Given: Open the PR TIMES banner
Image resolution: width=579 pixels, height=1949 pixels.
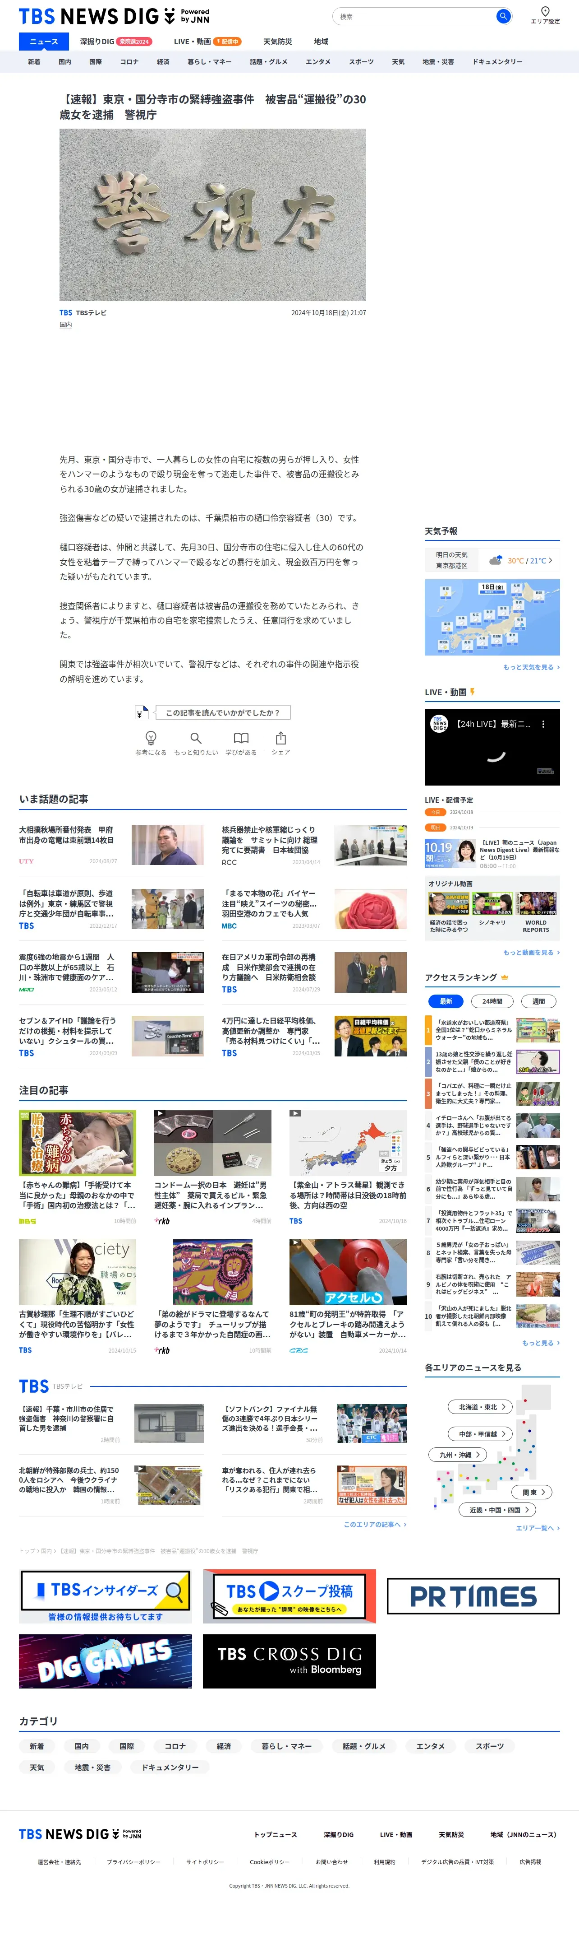Looking at the screenshot, I should click(x=473, y=1595).
